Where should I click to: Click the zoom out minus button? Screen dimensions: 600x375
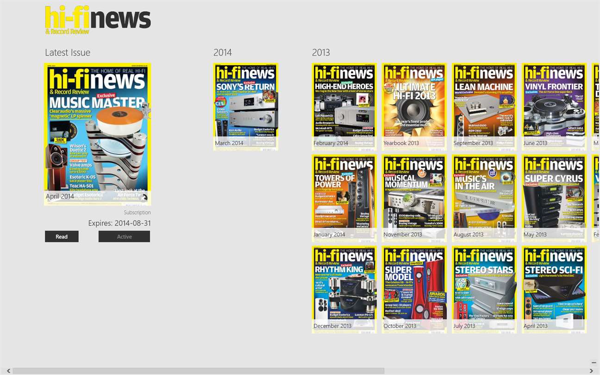tap(594, 363)
